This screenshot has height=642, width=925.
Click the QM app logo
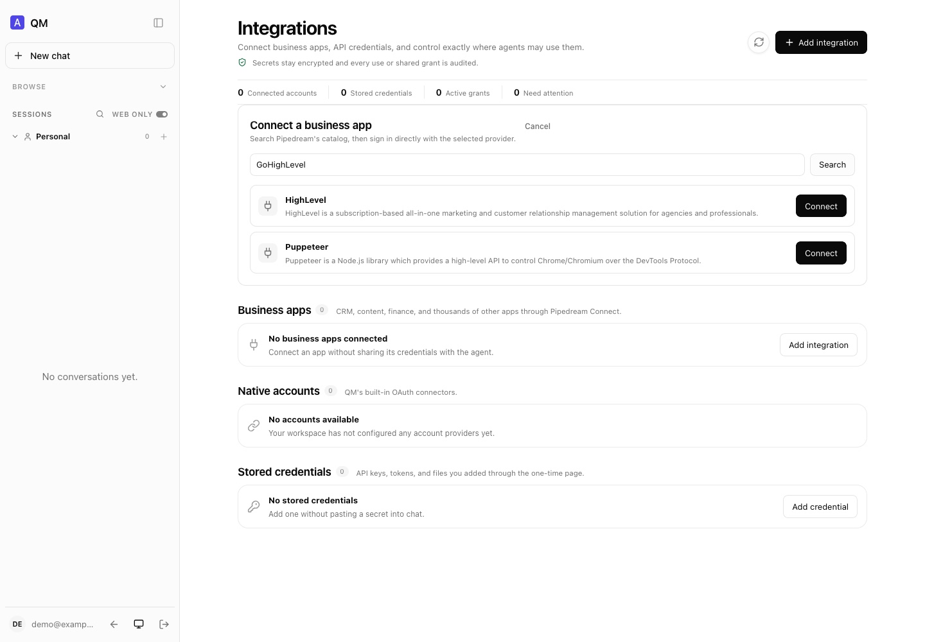pos(17,23)
